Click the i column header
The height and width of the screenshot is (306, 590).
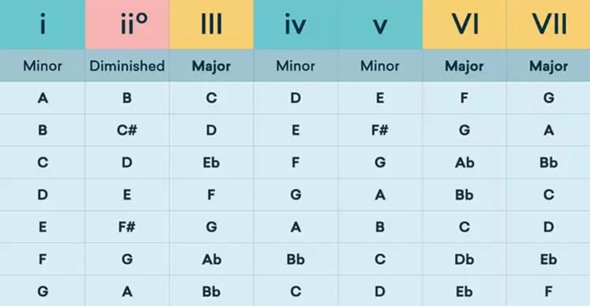pos(42,25)
